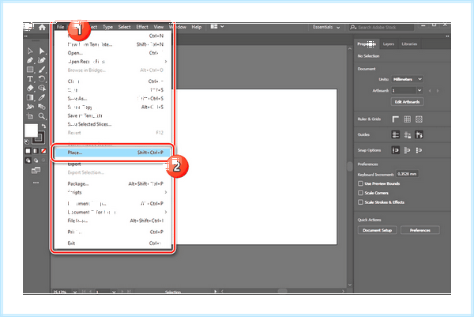
Task: Enable Use Preview Bounds checkbox
Action: pyautogui.click(x=360, y=183)
